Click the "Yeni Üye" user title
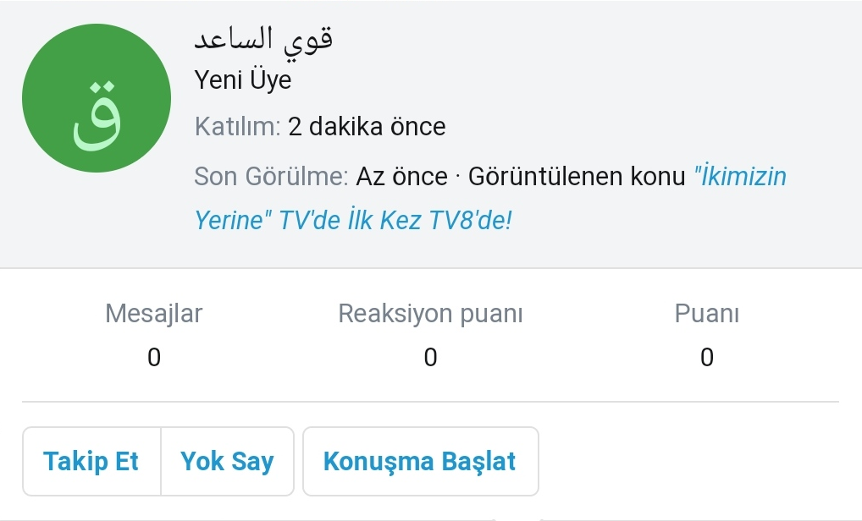This screenshot has height=521, width=862. [x=242, y=80]
